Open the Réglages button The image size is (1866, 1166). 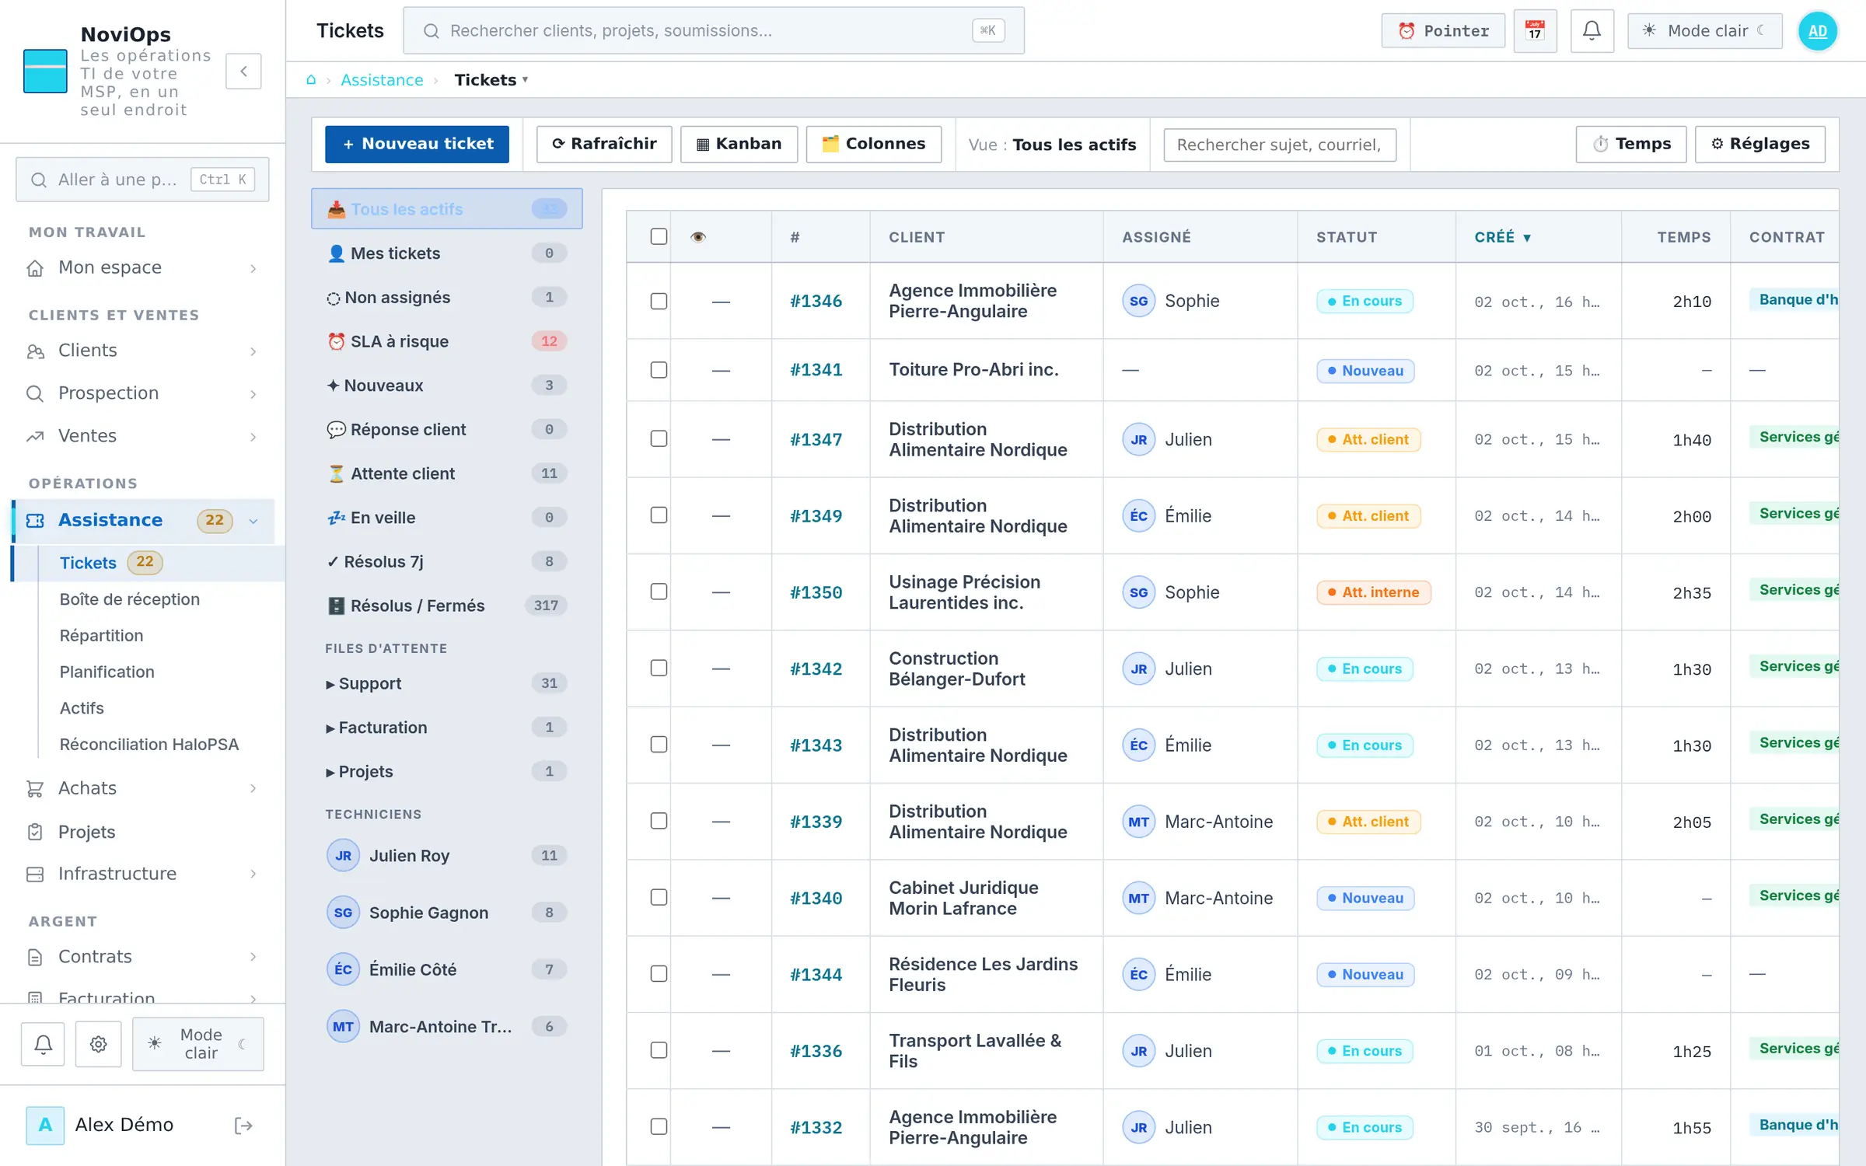[1760, 144]
